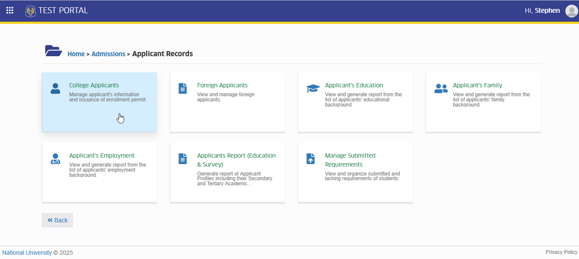The width and height of the screenshot is (579, 259).
Task: Open Manage Submitted Requirements title
Action: (x=350, y=160)
